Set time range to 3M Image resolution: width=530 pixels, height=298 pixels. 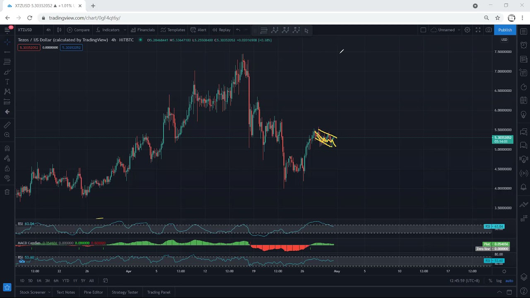(47, 281)
